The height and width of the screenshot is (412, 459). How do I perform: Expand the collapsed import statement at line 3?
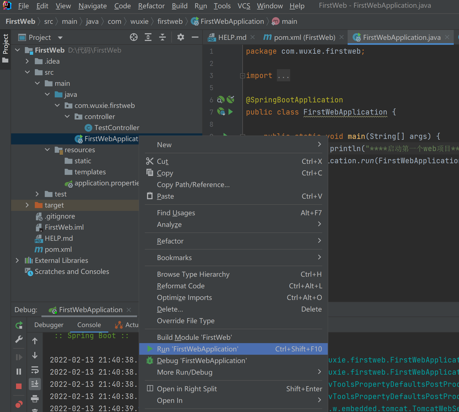pos(242,75)
